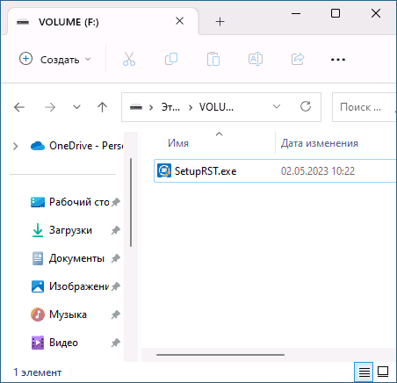Open the address bar history dropdown
Viewport: 397px width, 383px height.
(277, 106)
